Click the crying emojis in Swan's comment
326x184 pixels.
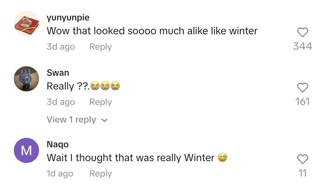105,86
